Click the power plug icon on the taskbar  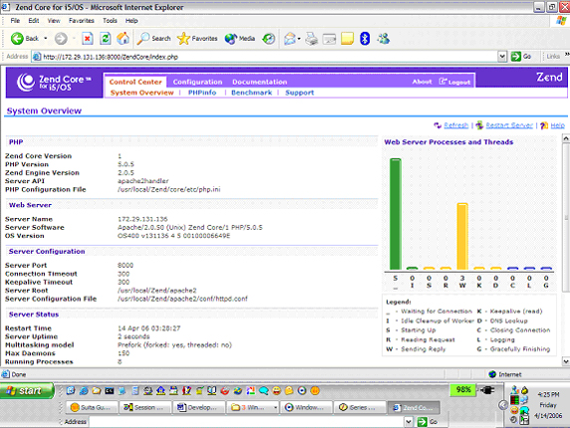pos(487,390)
